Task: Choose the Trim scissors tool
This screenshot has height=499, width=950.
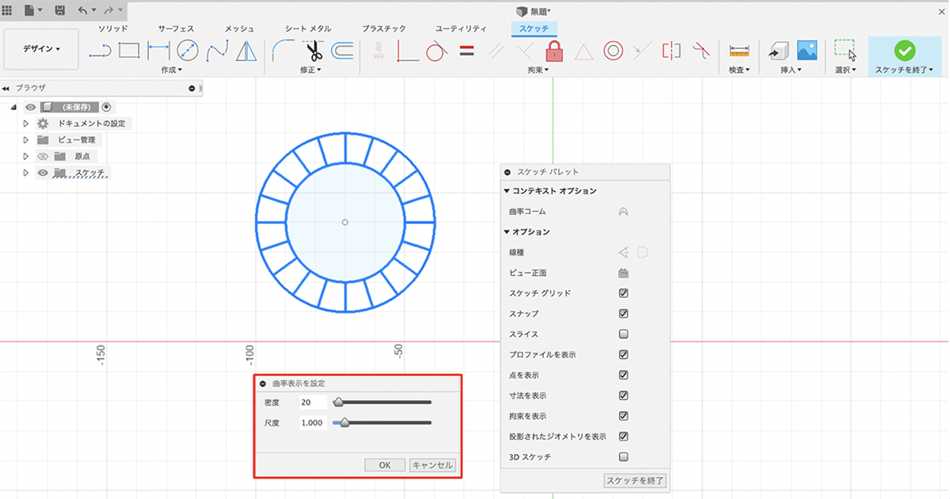Action: tap(313, 51)
